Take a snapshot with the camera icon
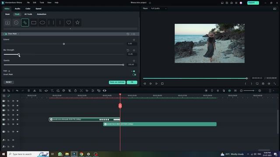This screenshot has width=280, height=157. coord(263,83)
